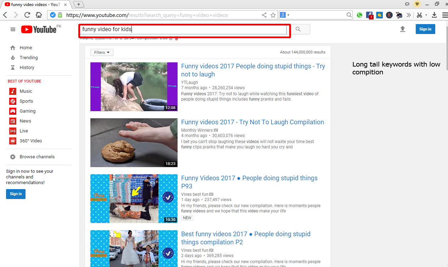Screen dimensions: 448x267
Task: Open the 12:08 video thumbnail
Action: coord(134,87)
